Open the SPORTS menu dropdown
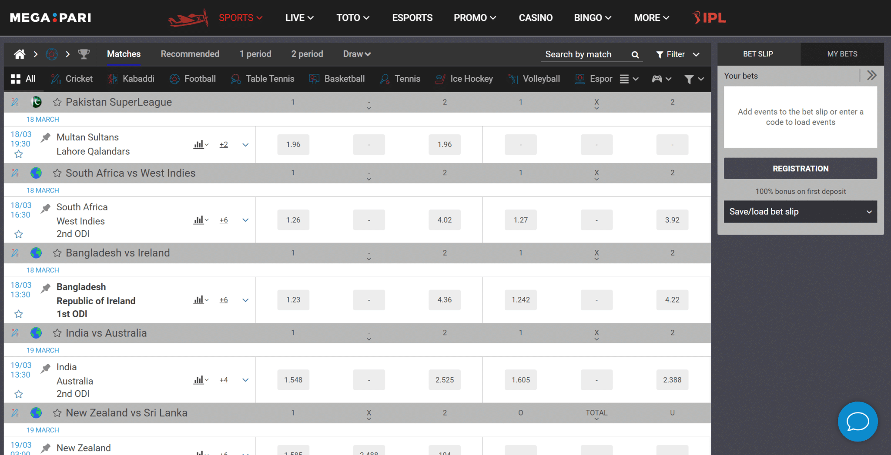The width and height of the screenshot is (891, 455). [x=241, y=18]
